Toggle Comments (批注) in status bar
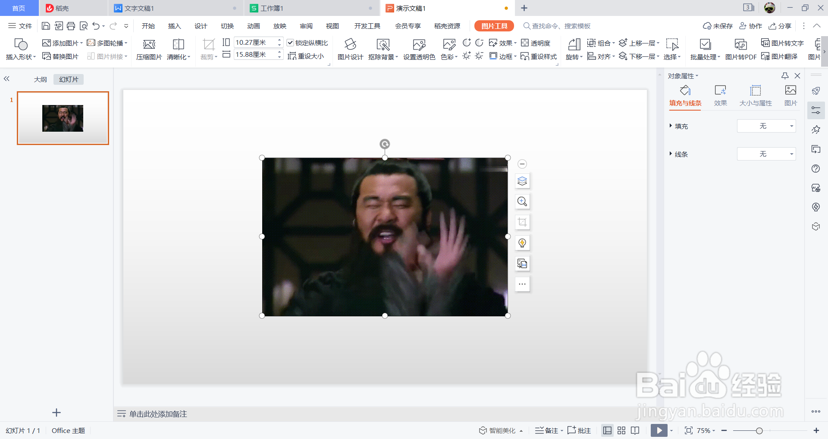 (579, 430)
